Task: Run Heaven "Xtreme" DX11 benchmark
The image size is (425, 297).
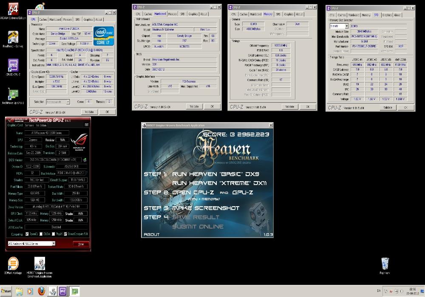Action: pos(219,183)
